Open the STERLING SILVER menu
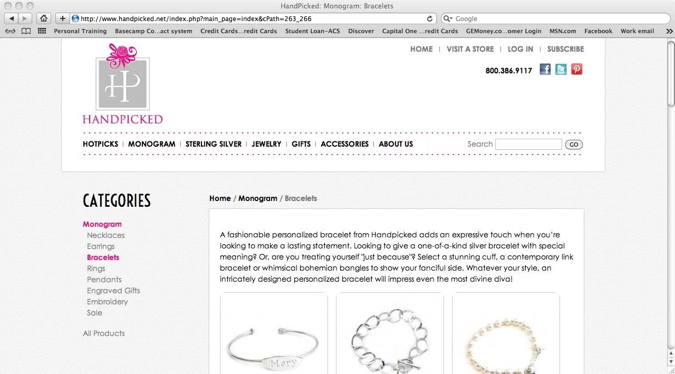 pyautogui.click(x=214, y=144)
